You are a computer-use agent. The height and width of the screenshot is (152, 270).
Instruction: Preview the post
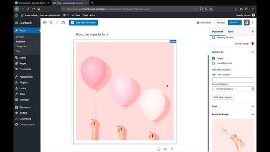point(221,22)
